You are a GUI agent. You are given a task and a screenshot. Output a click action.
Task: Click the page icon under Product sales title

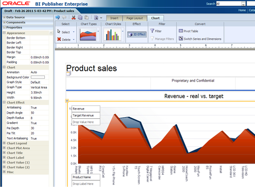click(x=68, y=73)
